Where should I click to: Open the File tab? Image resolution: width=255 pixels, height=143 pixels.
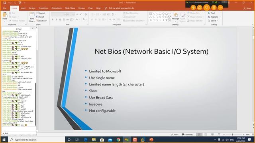5,8
